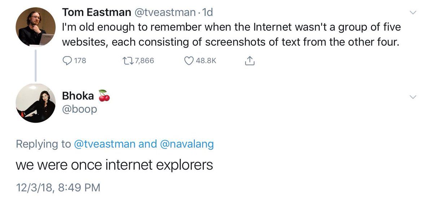
Task: Click the reply text "we were once internet explorers"
Action: [114, 165]
